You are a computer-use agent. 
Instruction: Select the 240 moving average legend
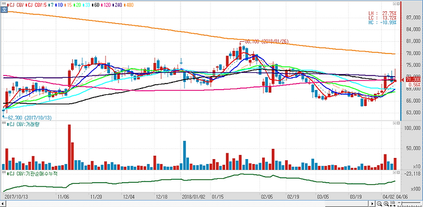point(118,5)
